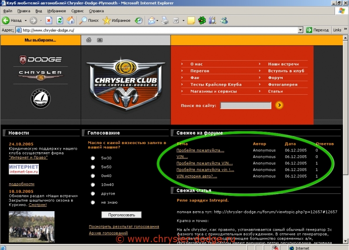The height and width of the screenshot is (250, 349).
Task: Open the Mail icon dropdown arrow
Action: tap(157, 21)
